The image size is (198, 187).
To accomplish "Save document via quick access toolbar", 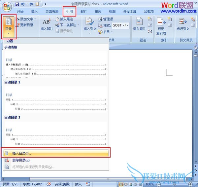I will tap(17, 4).
